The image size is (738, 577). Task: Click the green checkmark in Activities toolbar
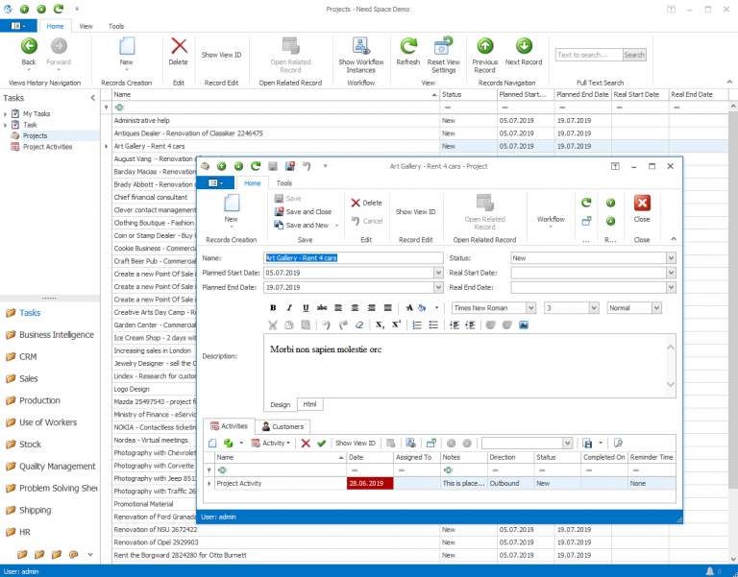tap(322, 444)
